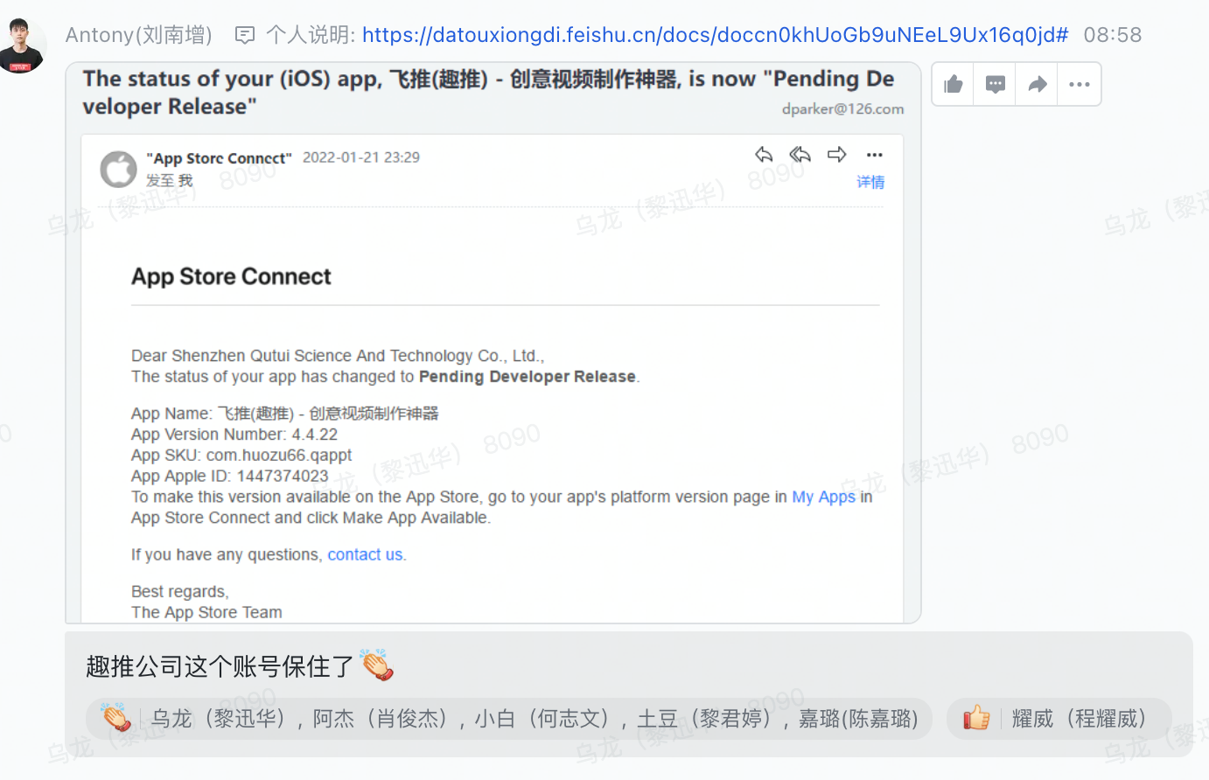Open Antony's profile avatar

(23, 45)
